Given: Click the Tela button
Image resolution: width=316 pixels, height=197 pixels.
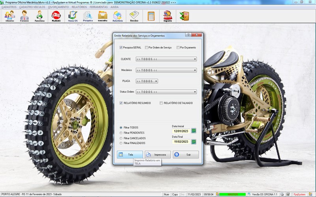Looking at the screenshot, I should click(x=130, y=154).
